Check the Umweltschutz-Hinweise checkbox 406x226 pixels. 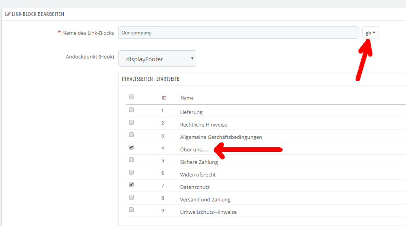[131, 210]
